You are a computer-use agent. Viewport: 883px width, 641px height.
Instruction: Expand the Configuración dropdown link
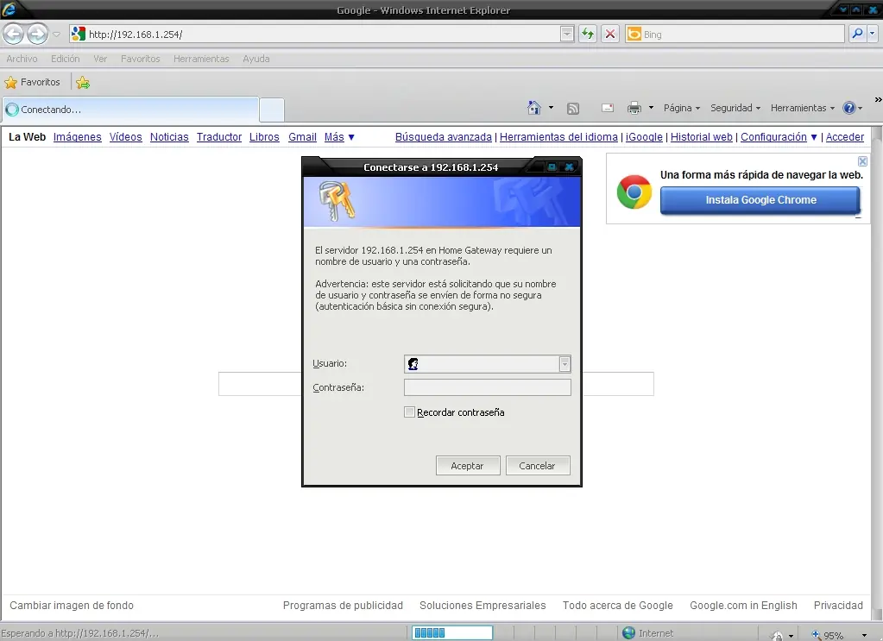pos(779,137)
